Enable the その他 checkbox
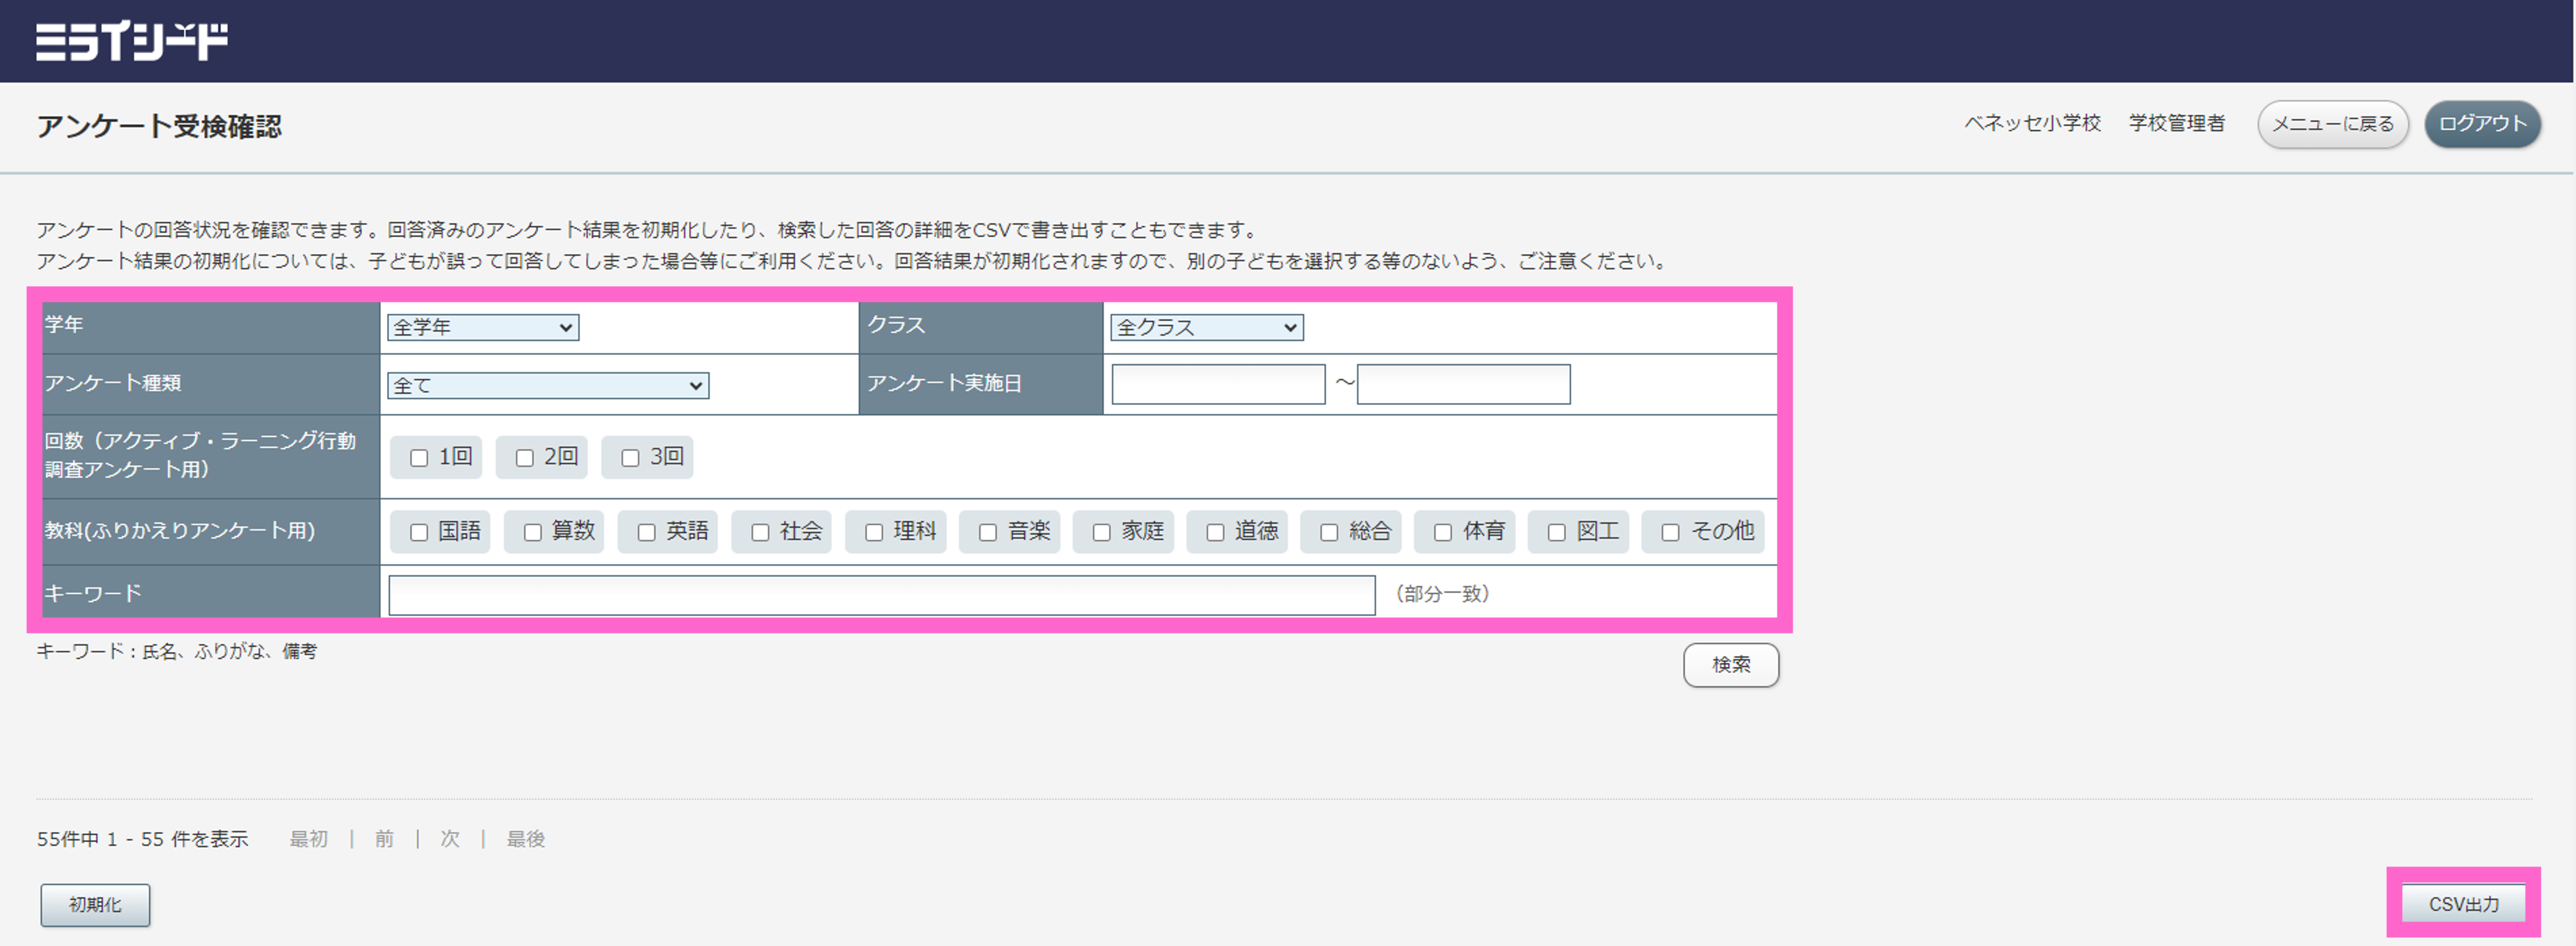2576x946 pixels. coord(1670,532)
